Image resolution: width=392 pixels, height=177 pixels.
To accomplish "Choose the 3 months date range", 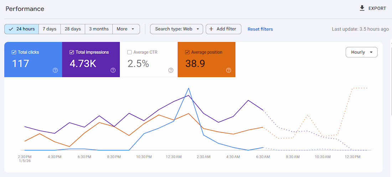I will [99, 29].
